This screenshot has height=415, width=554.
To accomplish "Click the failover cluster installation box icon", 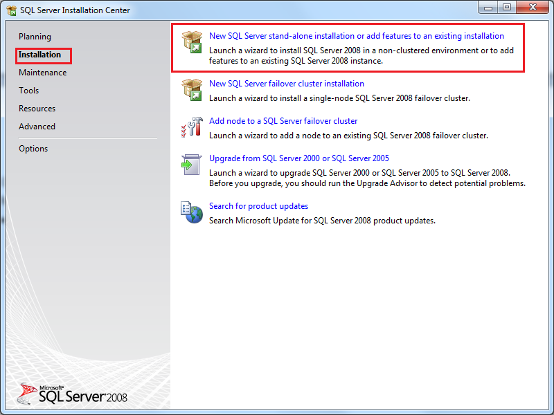I will (192, 90).
